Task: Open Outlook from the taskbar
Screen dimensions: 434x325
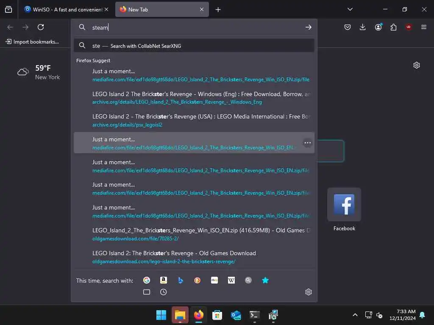Action: tap(236, 315)
